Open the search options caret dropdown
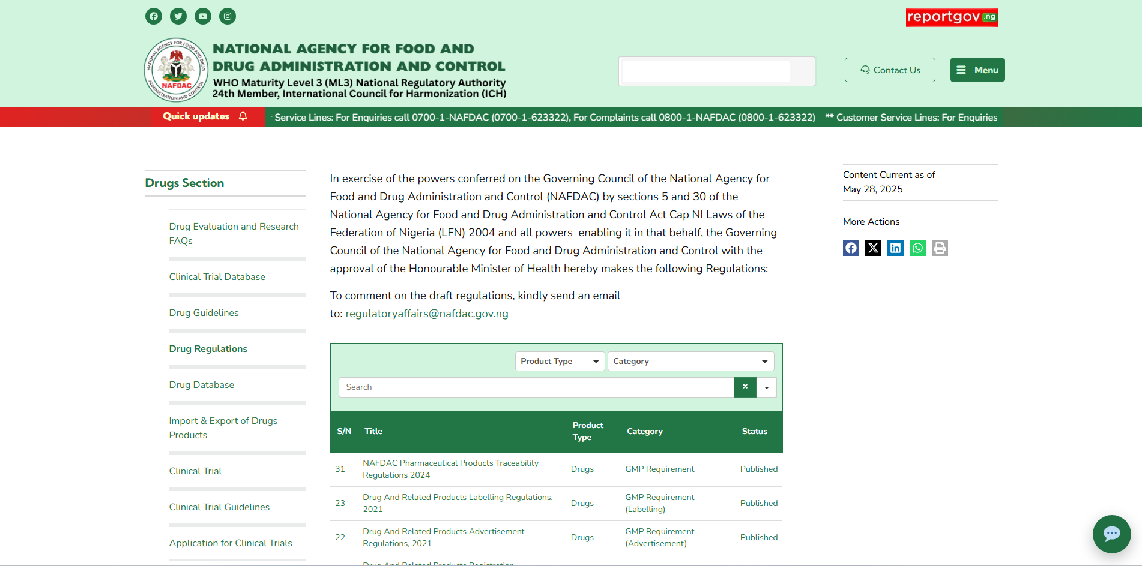This screenshot has width=1142, height=566. click(x=767, y=387)
